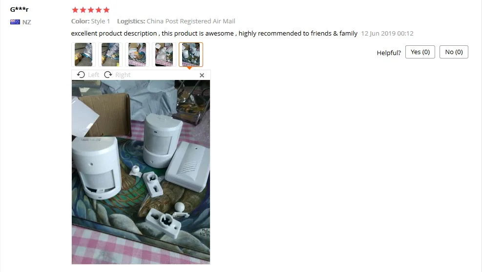Click the fifth red rating star
Screen dimensions: 482x272
[106, 10]
